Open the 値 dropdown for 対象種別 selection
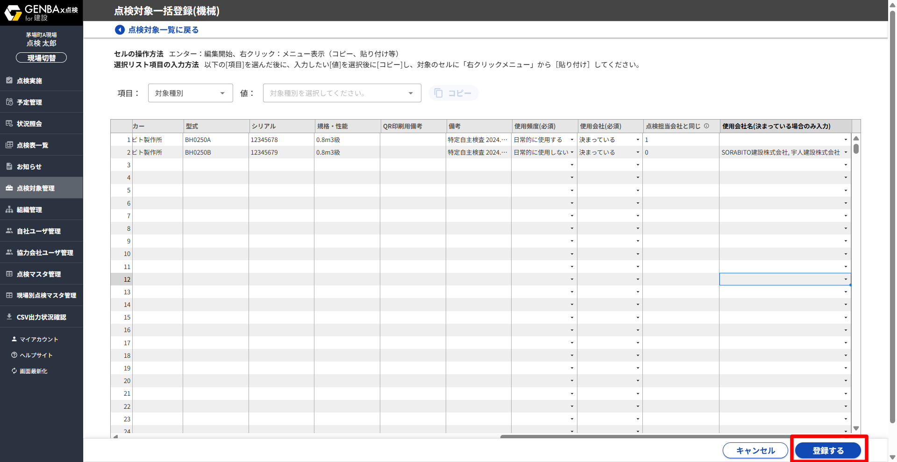 click(x=342, y=93)
